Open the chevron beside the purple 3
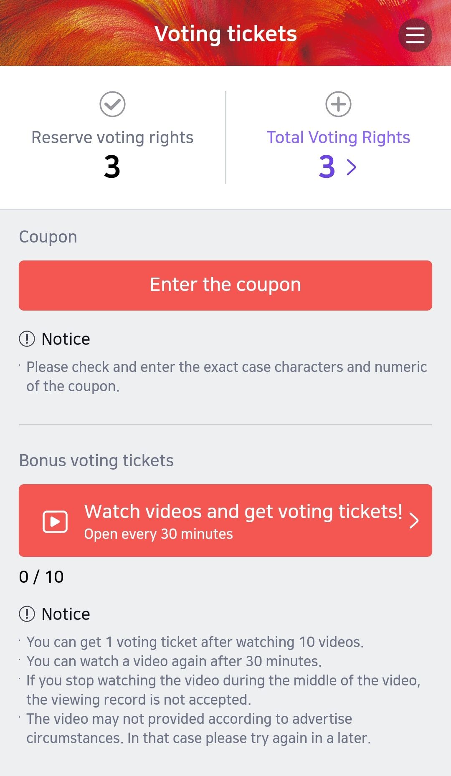 pyautogui.click(x=352, y=167)
